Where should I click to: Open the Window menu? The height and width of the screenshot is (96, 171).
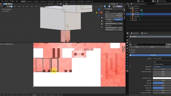pos(12,1)
